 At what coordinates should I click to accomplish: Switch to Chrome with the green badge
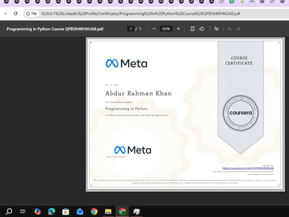coord(122,212)
